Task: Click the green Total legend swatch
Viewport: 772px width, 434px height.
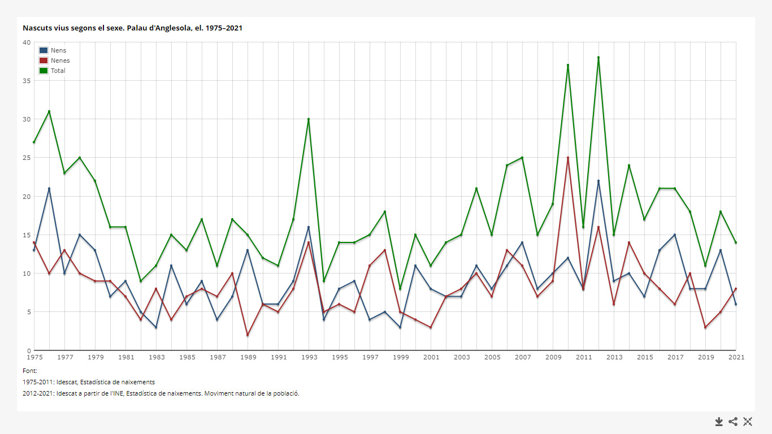Action: [44, 71]
